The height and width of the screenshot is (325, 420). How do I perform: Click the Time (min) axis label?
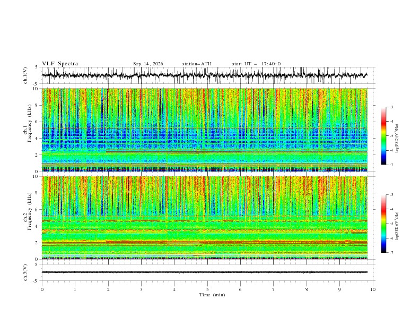coord(212,295)
